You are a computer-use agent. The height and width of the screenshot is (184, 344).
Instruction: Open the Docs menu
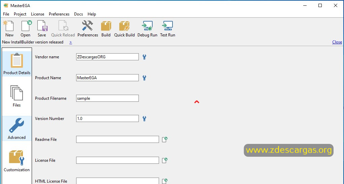click(78, 14)
